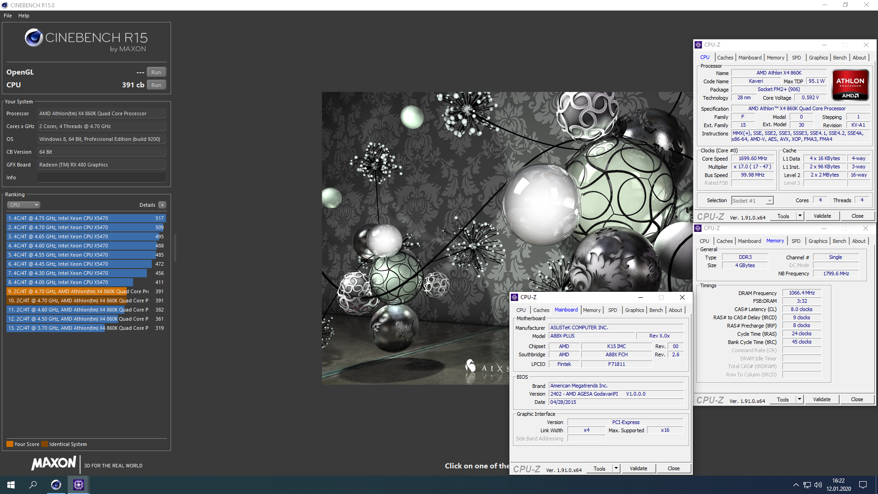878x494 pixels.
Task: Click Close button in Memory CPU-Z window
Action: coord(857,400)
